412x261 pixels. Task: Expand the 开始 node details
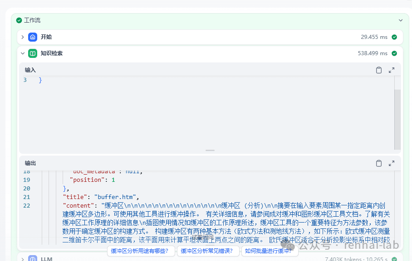(x=22, y=37)
